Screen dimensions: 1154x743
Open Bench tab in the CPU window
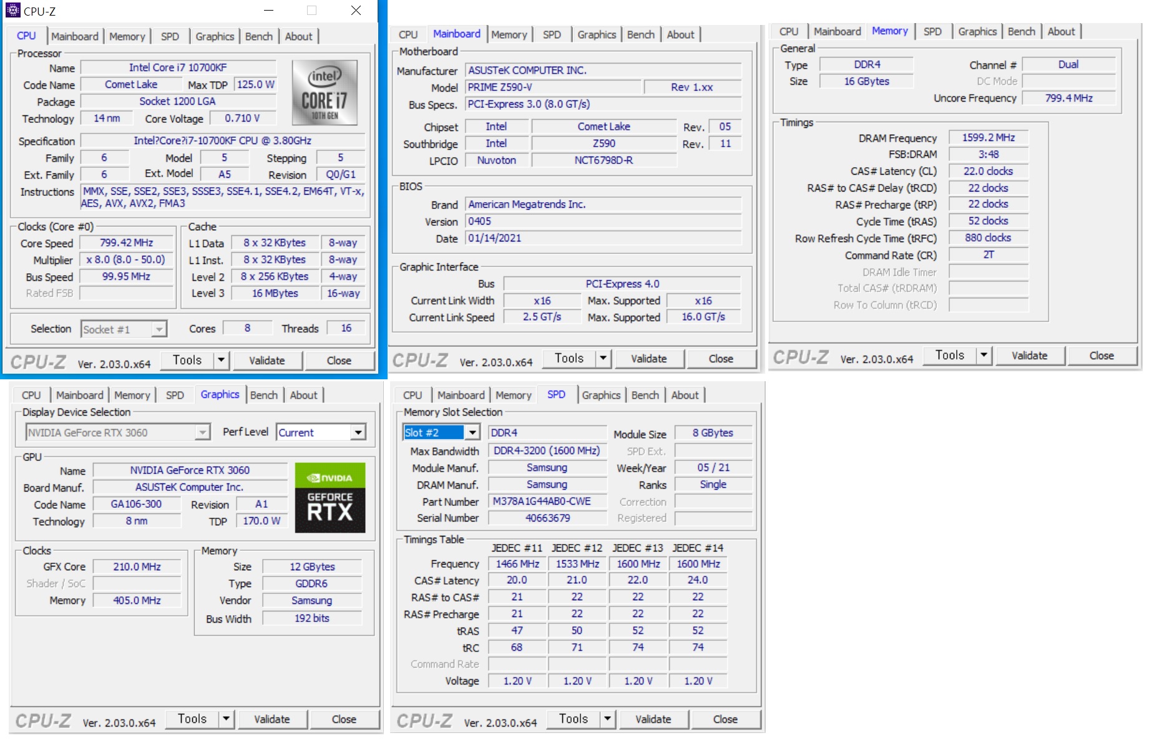259,36
